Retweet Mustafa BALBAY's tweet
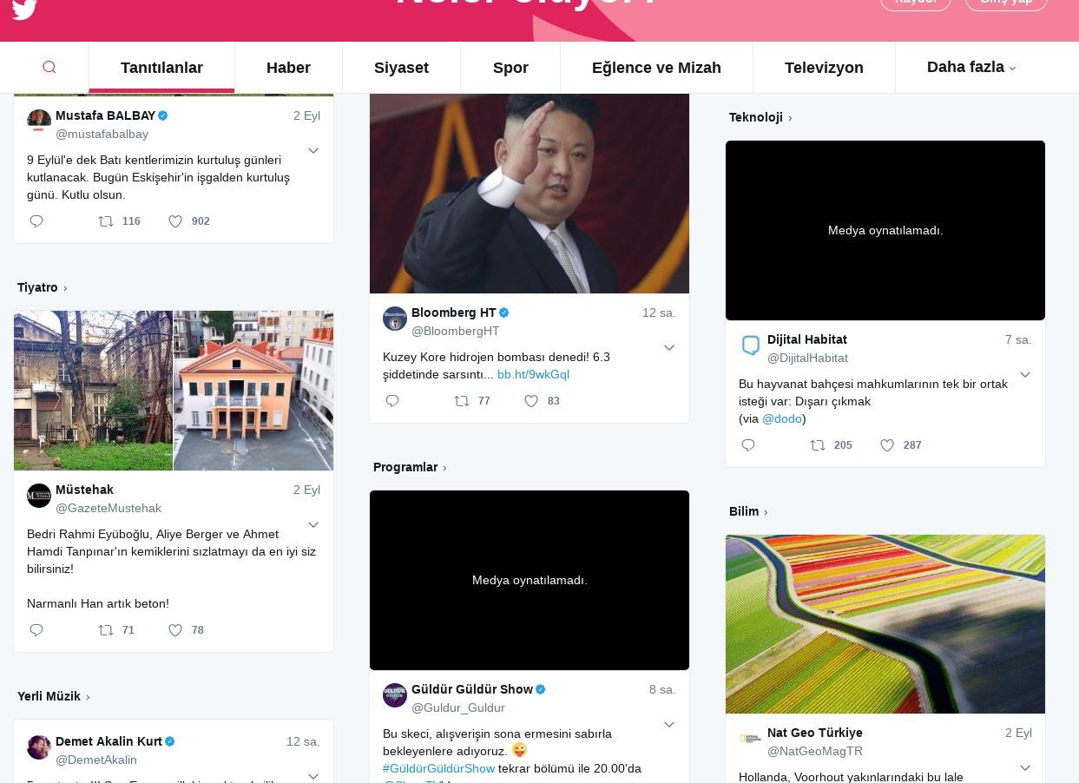Screen dimensions: 1079x783 point(106,221)
